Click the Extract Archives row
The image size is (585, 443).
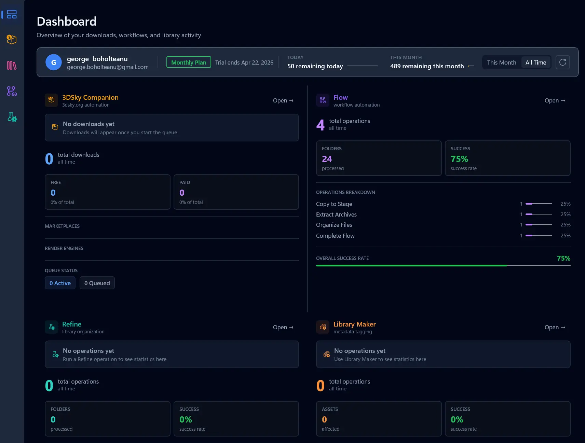443,214
